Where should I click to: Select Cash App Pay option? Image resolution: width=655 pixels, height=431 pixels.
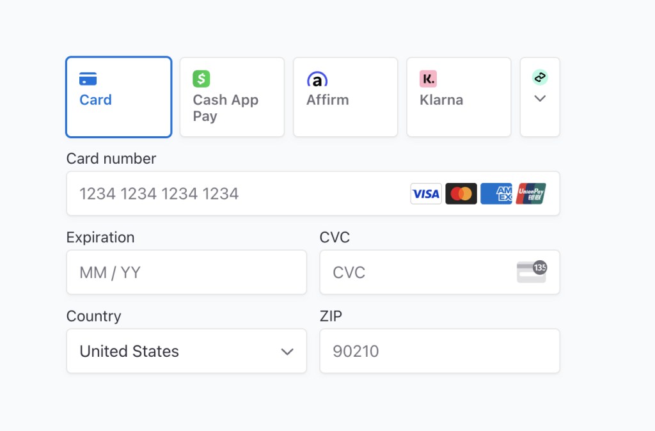232,97
